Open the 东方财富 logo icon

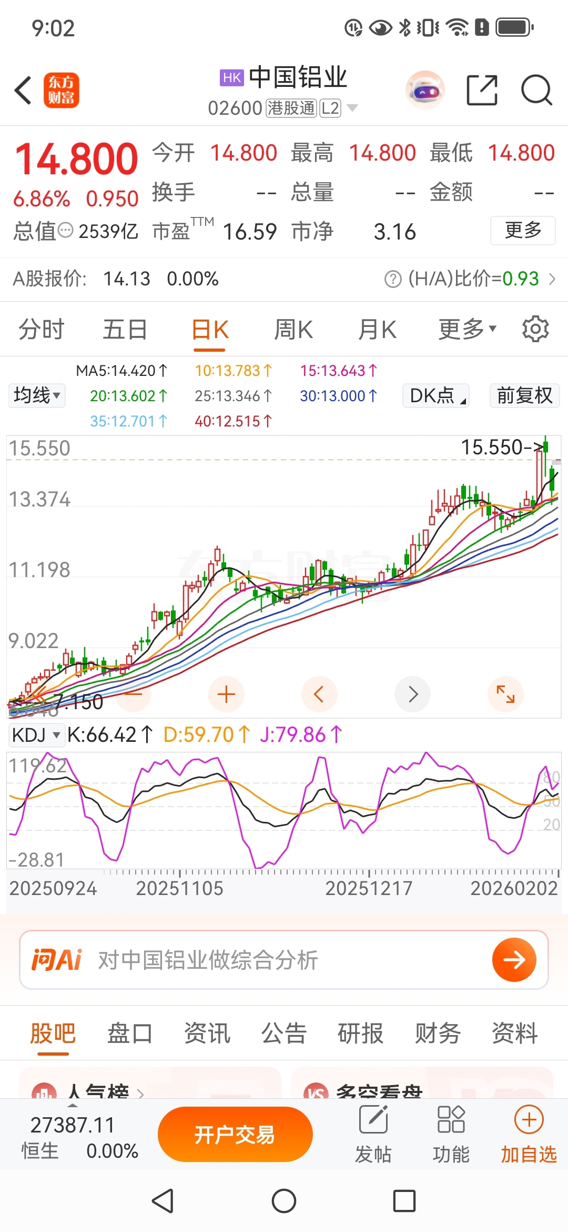pyautogui.click(x=61, y=90)
